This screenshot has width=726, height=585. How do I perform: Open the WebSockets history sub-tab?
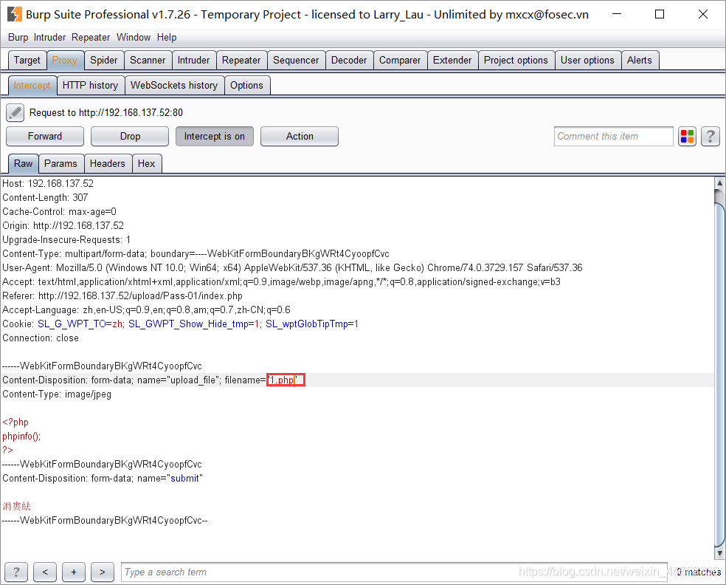point(174,85)
